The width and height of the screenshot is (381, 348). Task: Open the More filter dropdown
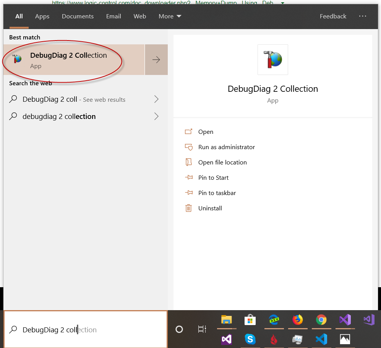click(170, 16)
